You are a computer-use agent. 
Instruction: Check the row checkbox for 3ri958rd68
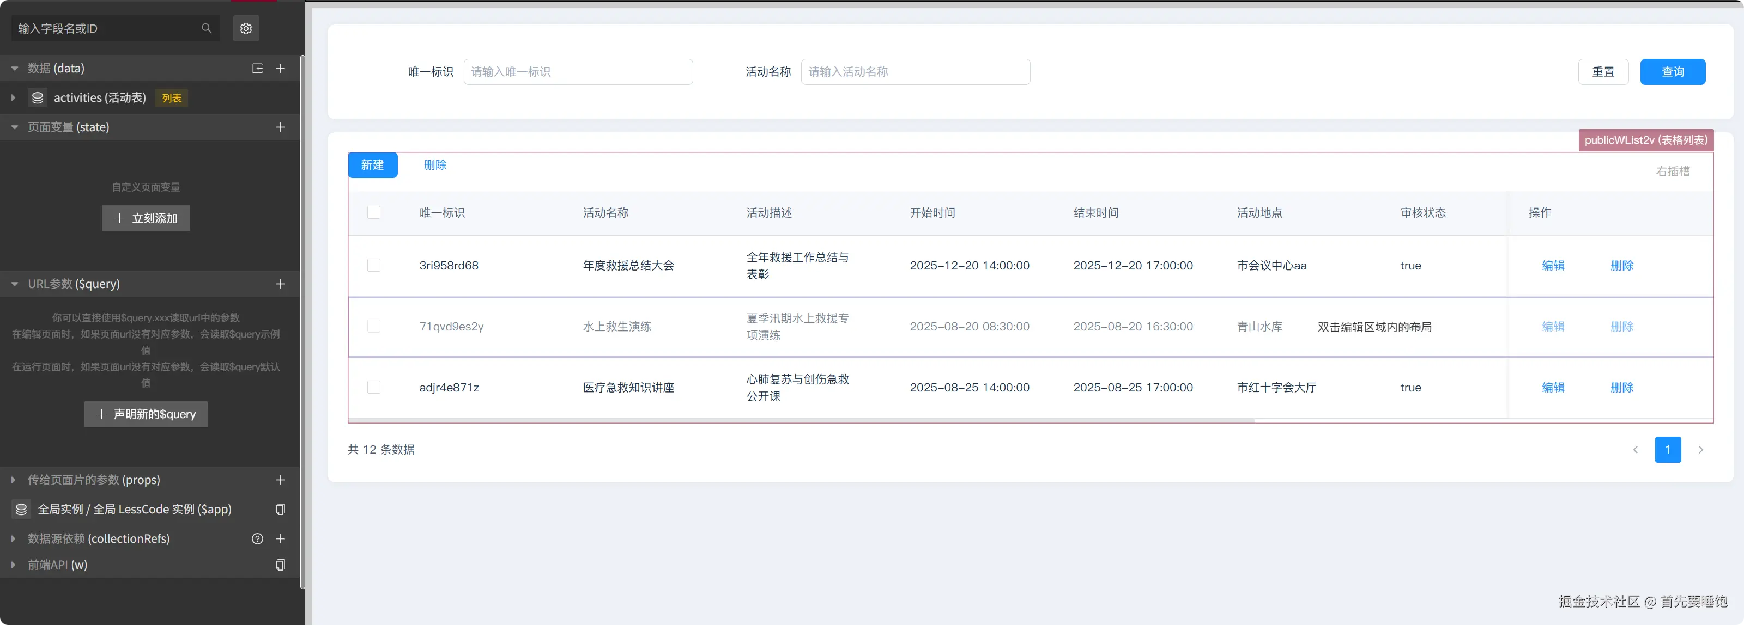click(x=374, y=265)
